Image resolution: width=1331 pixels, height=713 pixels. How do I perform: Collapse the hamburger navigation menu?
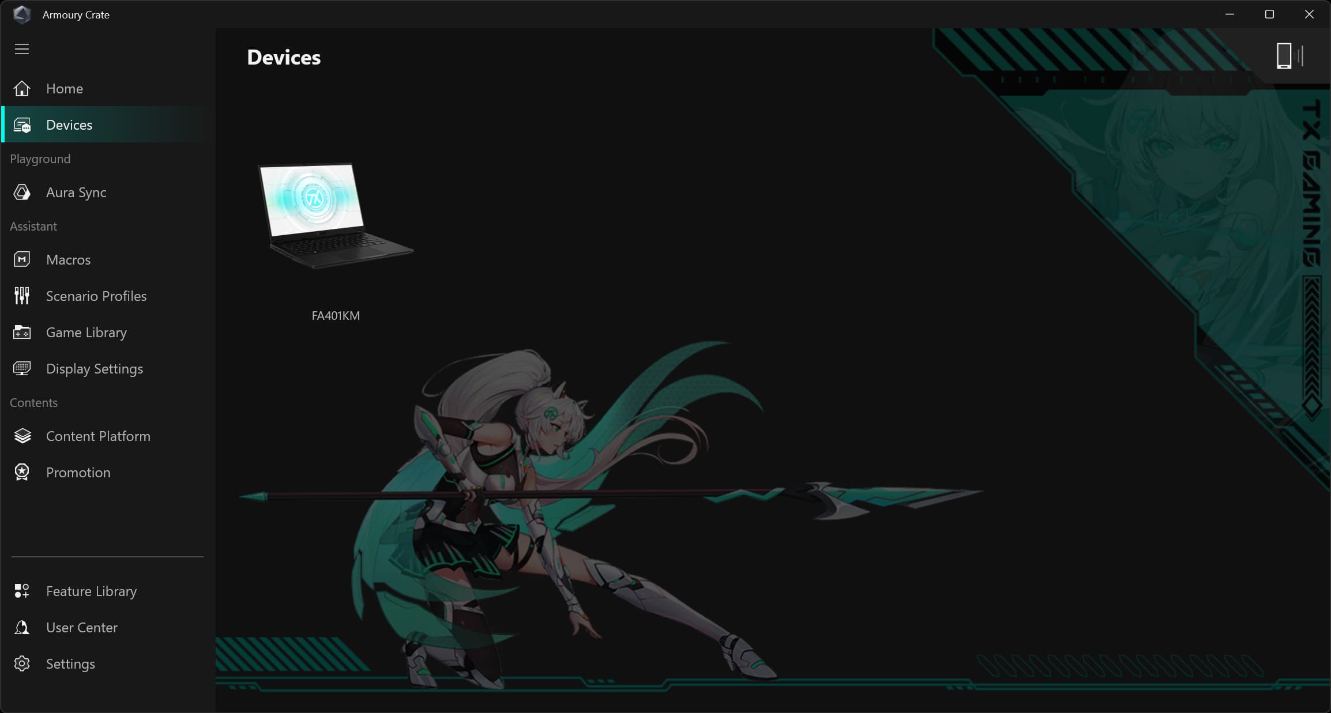coord(22,49)
